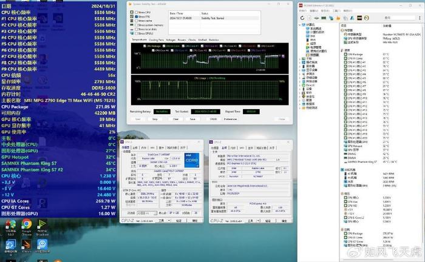Image resolution: width=425 pixels, height=262 pixels.
Task: Open Google Chrome from the desktop
Action: point(26,224)
